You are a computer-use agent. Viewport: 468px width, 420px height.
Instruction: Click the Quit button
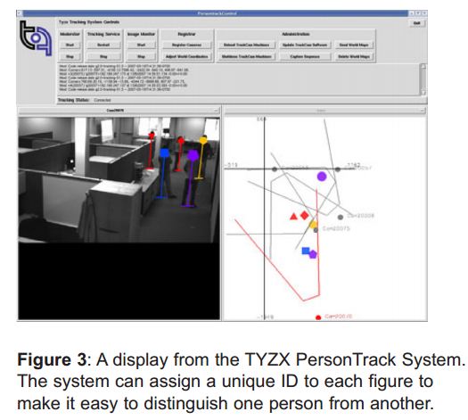pyautogui.click(x=417, y=23)
